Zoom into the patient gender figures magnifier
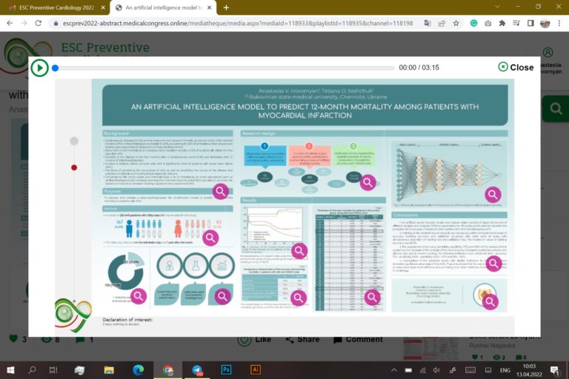The width and height of the screenshot is (569, 379). [210, 238]
